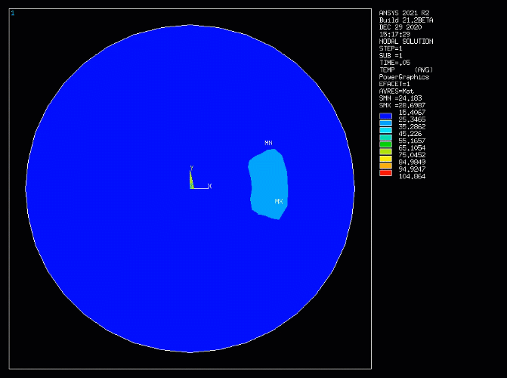
Task: Click the dark blue legend swatch
Action: [385, 116]
